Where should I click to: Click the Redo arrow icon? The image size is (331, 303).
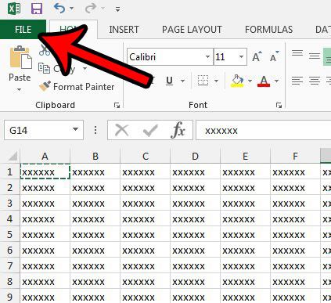[91, 9]
